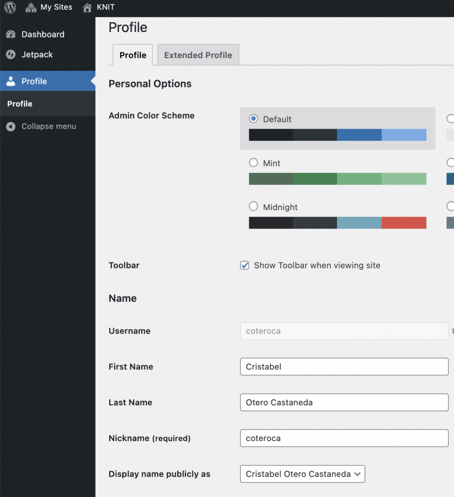Image resolution: width=454 pixels, height=497 pixels.
Task: Click into the Nickname field
Action: (x=344, y=438)
